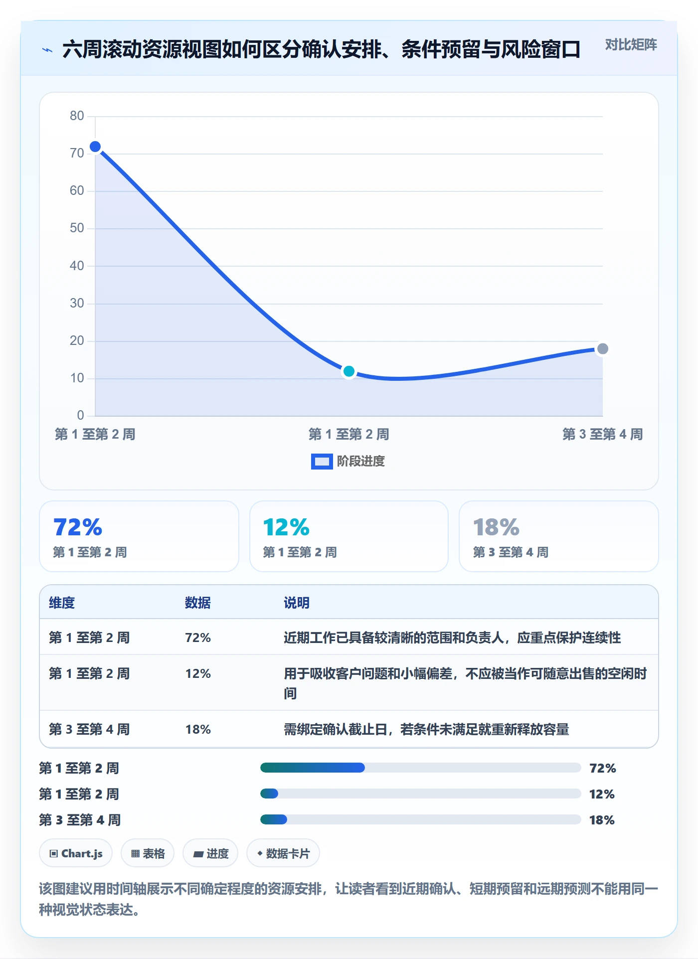698x959 pixels.
Task: Click the gray 18 data point on chart
Action: click(603, 348)
